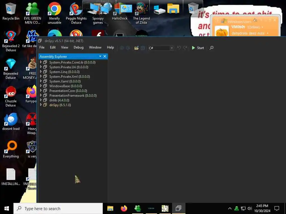Open the Window menu
This screenshot has width=286, height=214.
coord(95,47)
